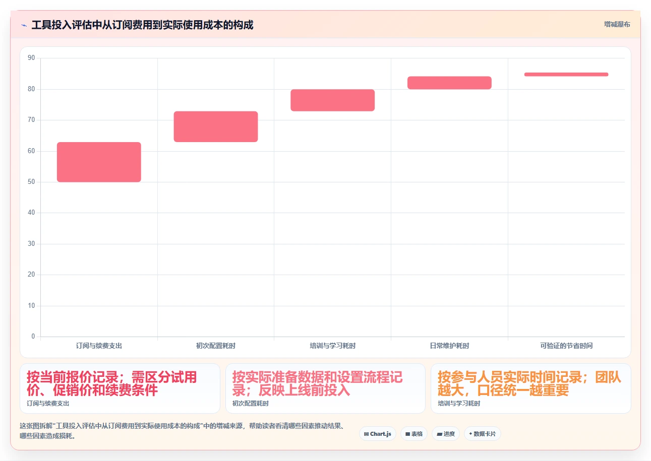Click the thin 可验证的节省时间 bar

(x=566, y=75)
